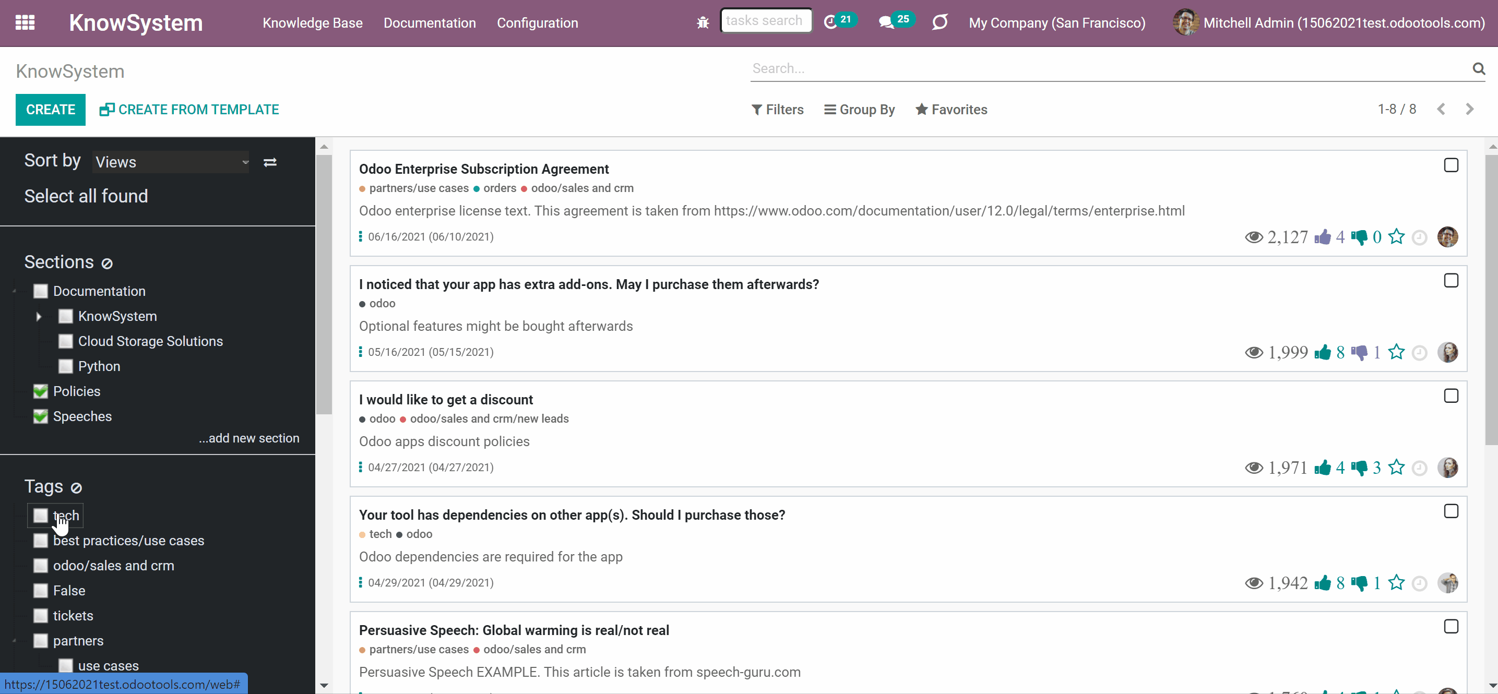Screen dimensions: 1498x694
Task: Open the Mitchell Admin user menu
Action: [1328, 22]
